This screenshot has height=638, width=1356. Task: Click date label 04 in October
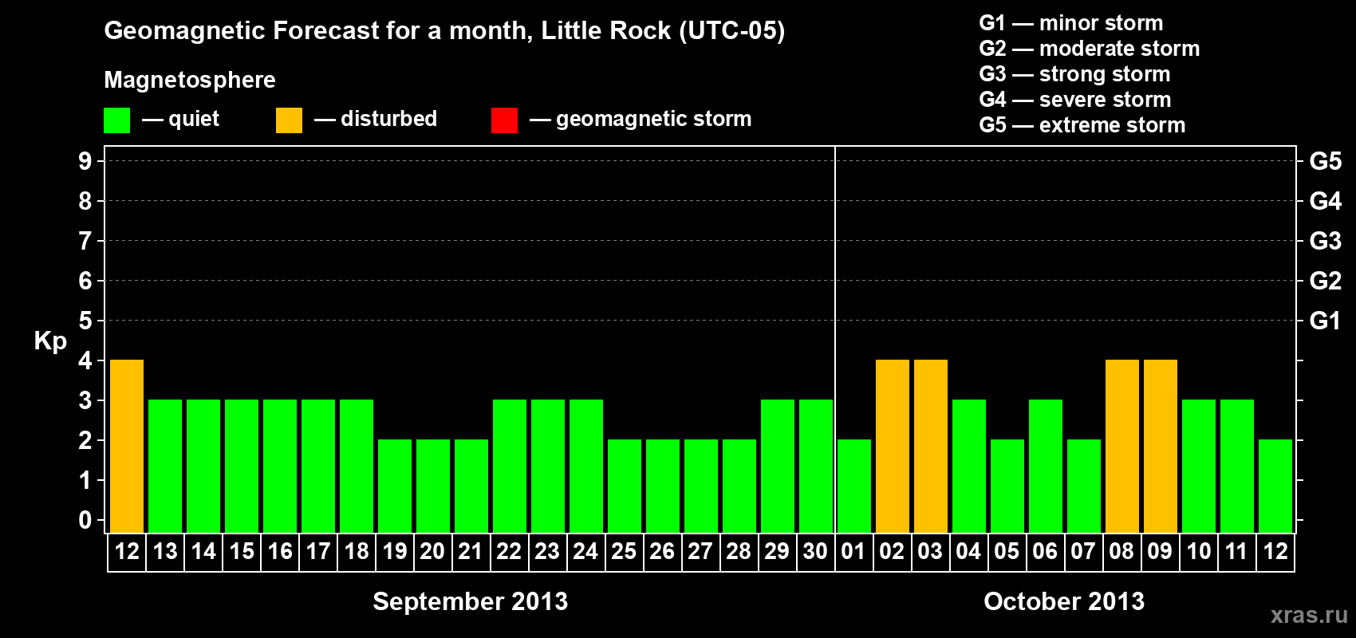968,551
